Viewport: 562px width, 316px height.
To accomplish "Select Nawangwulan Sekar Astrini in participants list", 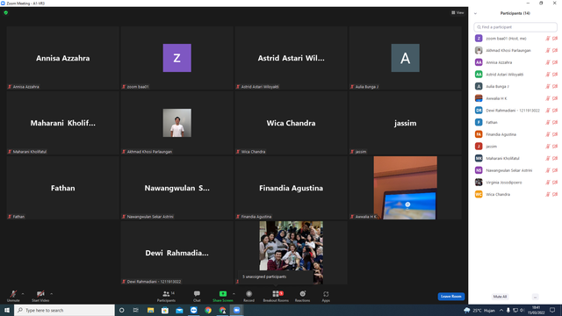I will (x=515, y=170).
